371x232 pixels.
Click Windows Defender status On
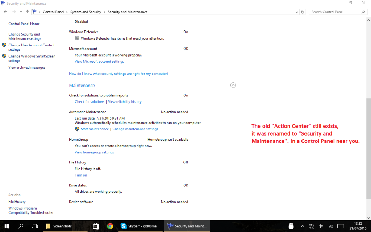click(x=186, y=32)
